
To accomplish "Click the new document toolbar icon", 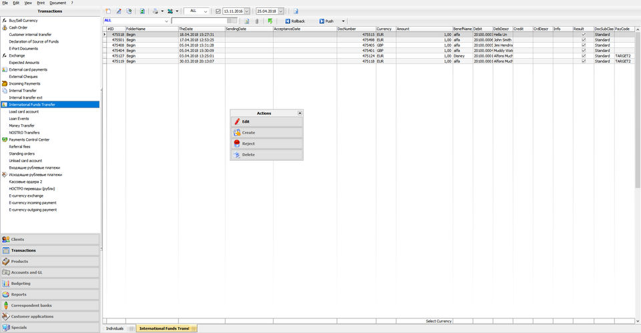I will coord(108,11).
